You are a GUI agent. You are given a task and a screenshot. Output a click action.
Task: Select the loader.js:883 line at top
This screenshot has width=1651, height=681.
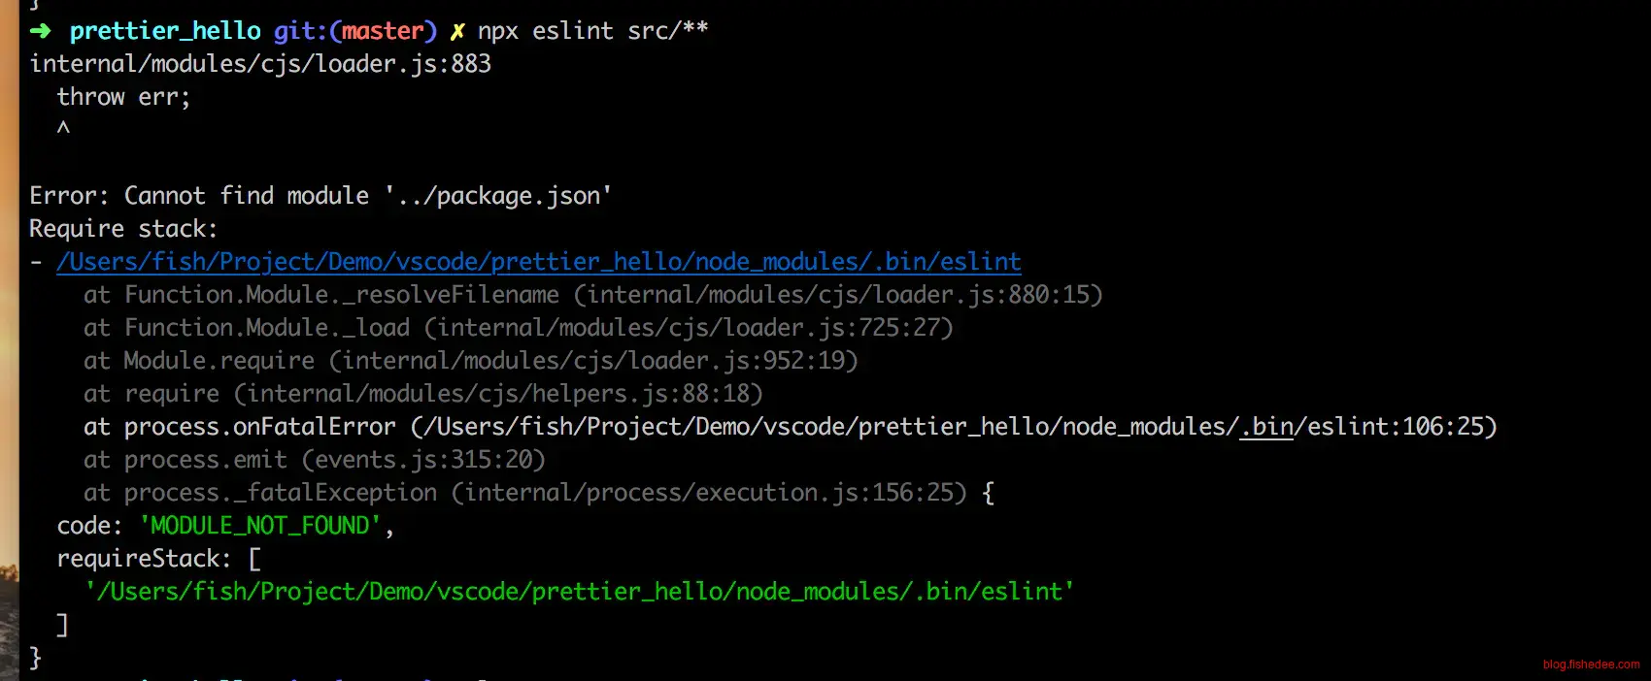click(x=260, y=64)
